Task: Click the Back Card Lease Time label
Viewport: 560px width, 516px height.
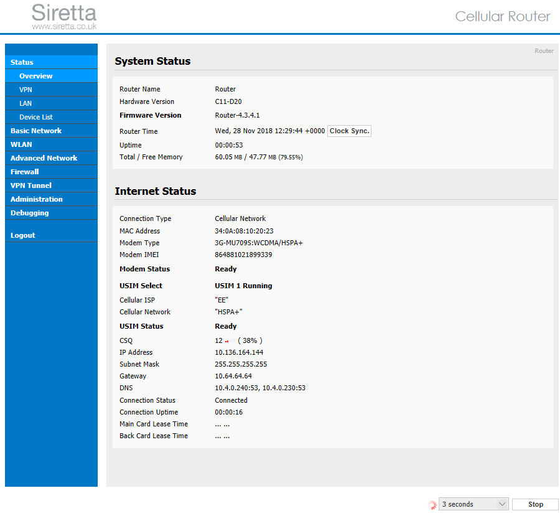Action: (154, 436)
